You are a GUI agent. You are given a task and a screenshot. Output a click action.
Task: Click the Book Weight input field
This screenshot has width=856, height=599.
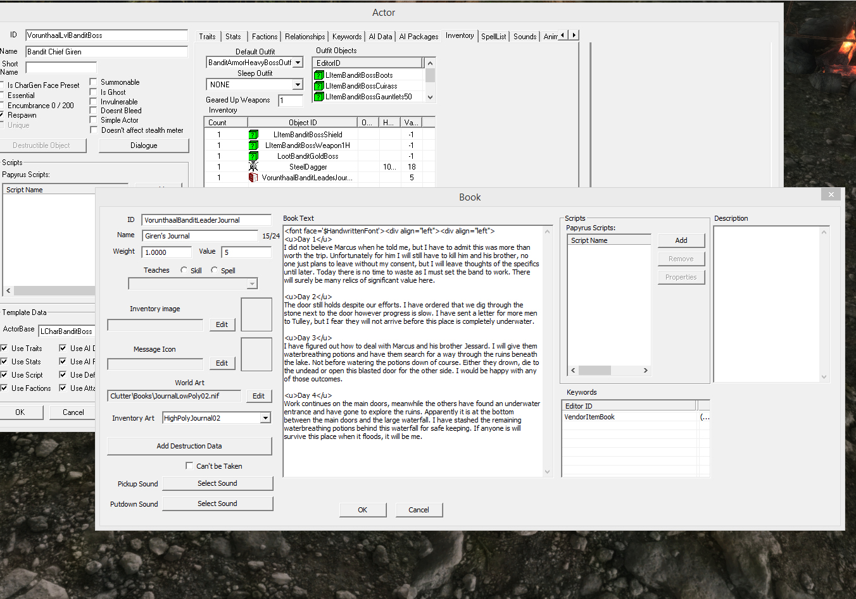[167, 252]
